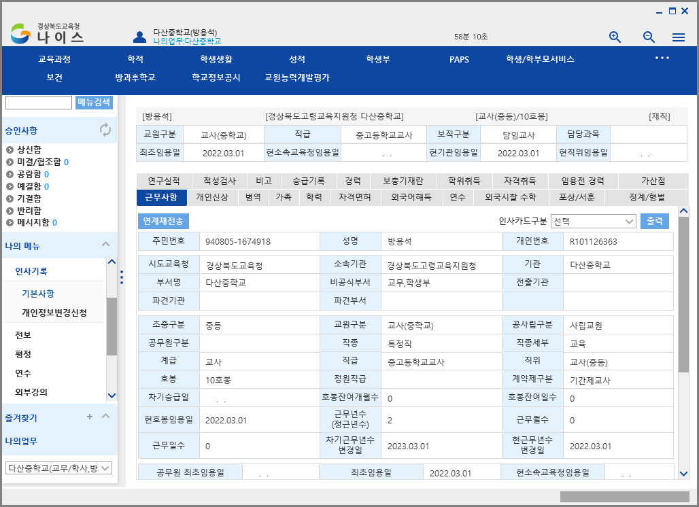Switch to the 학위취득 tab
This screenshot has height=507, width=699.
pyautogui.click(x=464, y=181)
